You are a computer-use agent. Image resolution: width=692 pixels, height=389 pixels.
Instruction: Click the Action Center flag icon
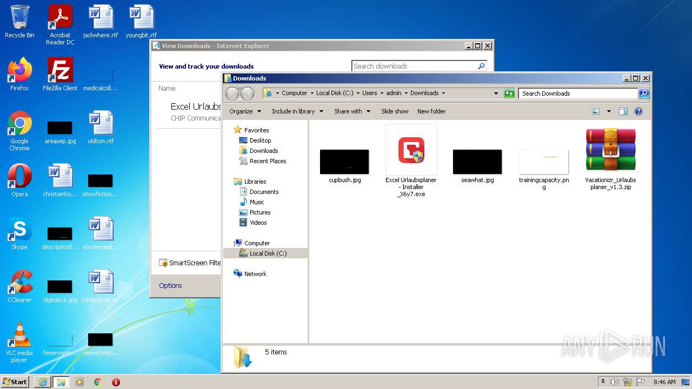pyautogui.click(x=640, y=382)
